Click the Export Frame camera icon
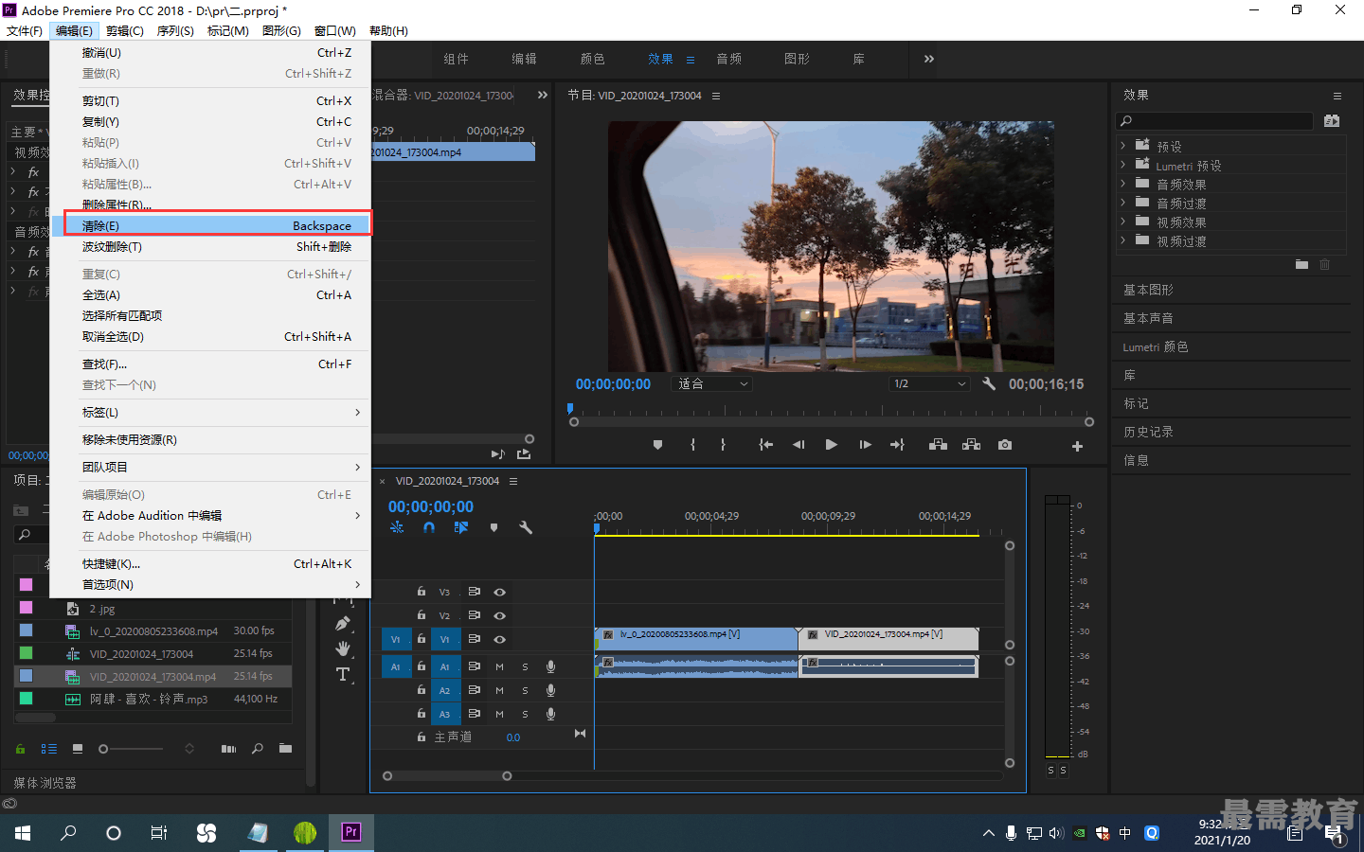The height and width of the screenshot is (852, 1364). (1005, 445)
